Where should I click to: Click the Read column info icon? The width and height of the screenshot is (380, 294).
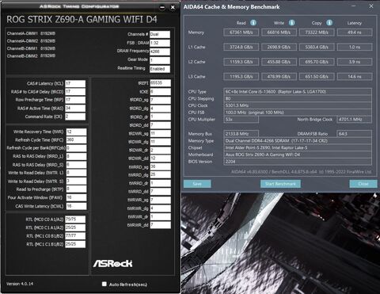(x=253, y=23)
